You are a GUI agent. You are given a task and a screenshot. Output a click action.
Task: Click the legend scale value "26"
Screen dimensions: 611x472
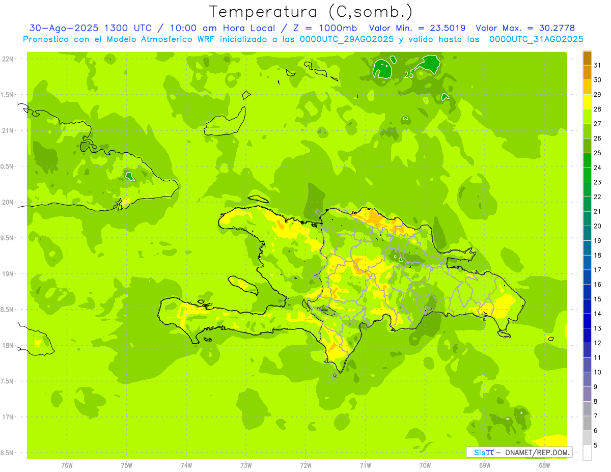pos(598,138)
